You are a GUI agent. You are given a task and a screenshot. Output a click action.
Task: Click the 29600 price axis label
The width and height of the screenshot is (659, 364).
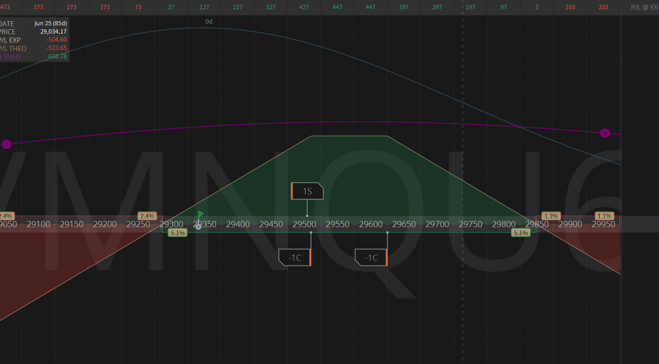371,224
